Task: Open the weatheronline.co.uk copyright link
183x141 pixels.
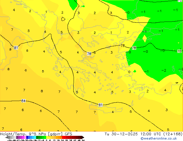Action: [x=159, y=139]
